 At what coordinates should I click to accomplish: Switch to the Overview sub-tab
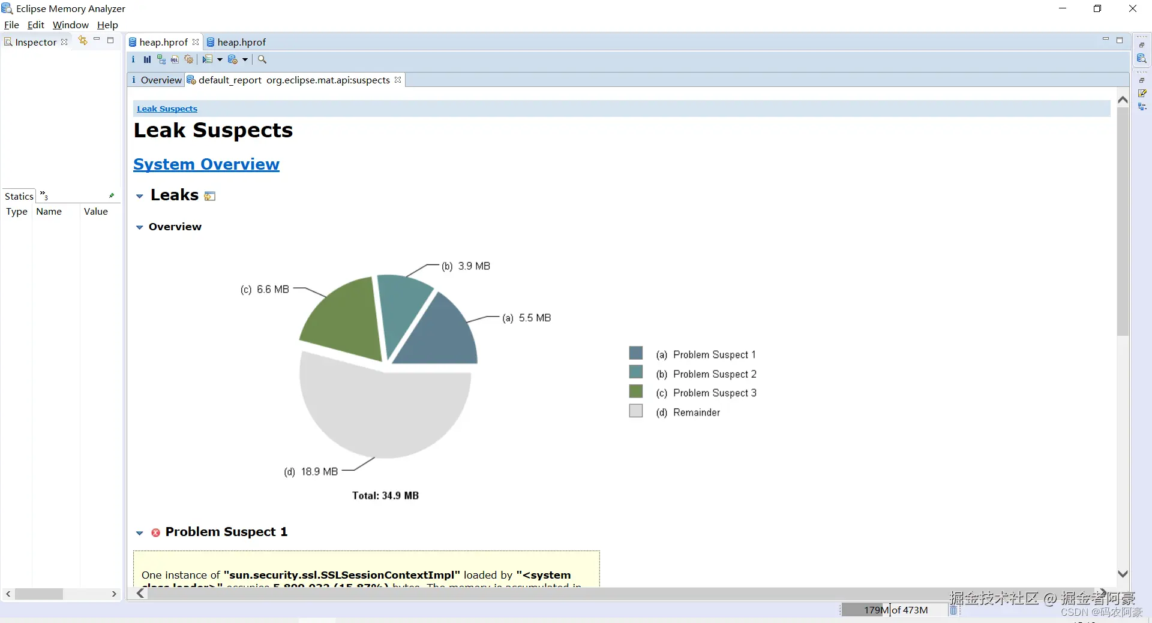point(156,80)
